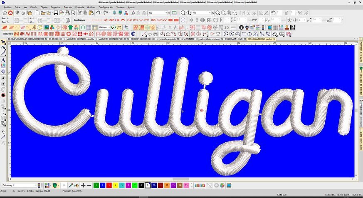Select the arrow Select Object tool
Screen dimensions: 363x198
pyautogui.click(x=3, y=42)
